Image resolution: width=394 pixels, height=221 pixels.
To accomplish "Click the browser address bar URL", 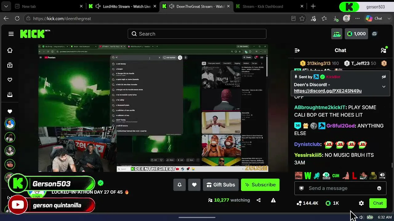I will click(x=62, y=18).
